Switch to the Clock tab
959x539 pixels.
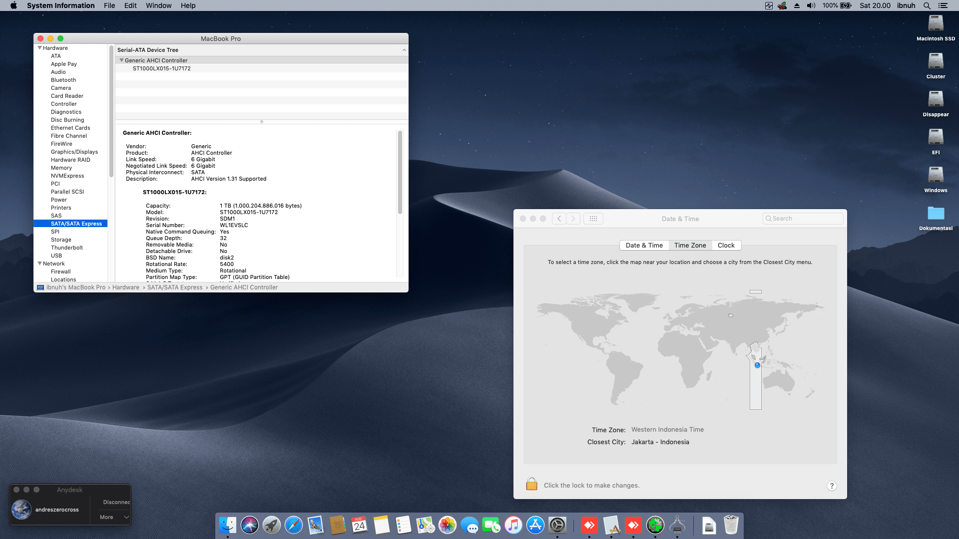coord(726,245)
